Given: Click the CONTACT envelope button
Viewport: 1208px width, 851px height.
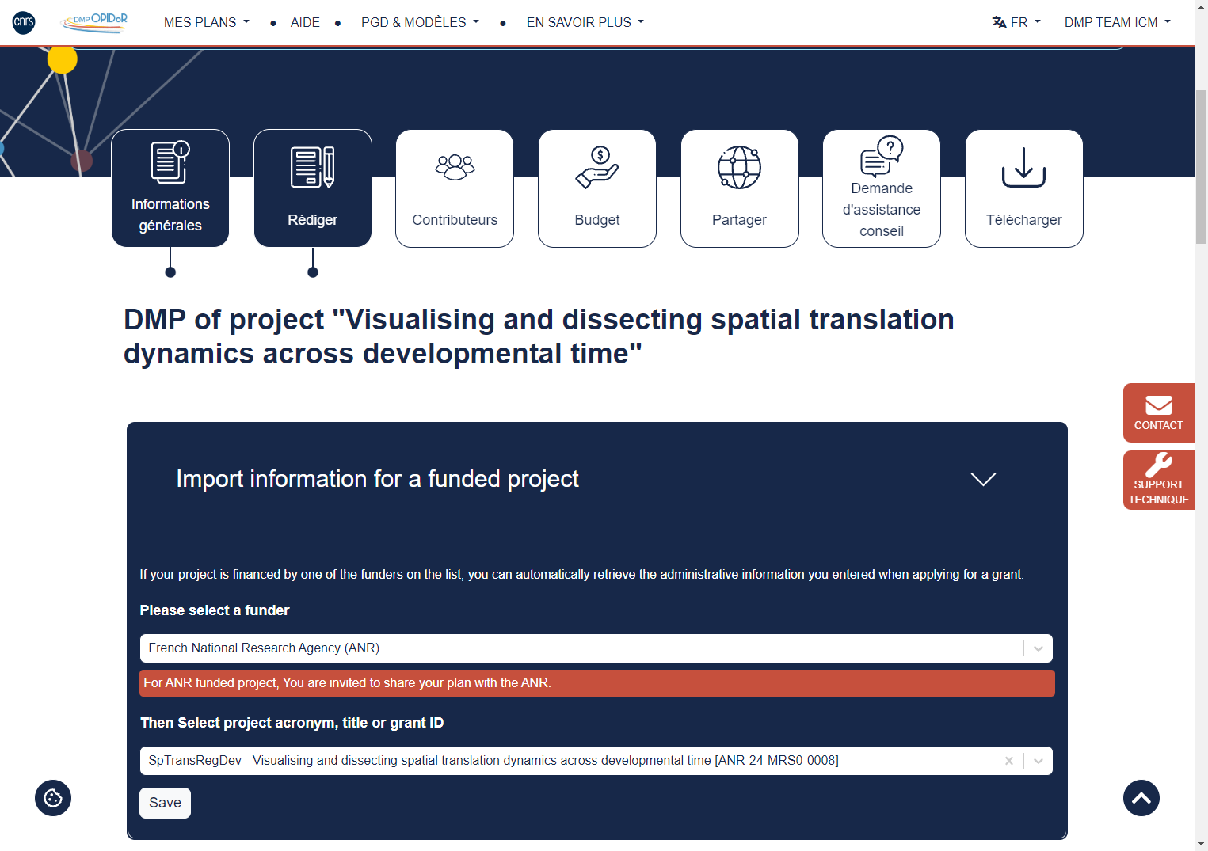Looking at the screenshot, I should tap(1159, 412).
